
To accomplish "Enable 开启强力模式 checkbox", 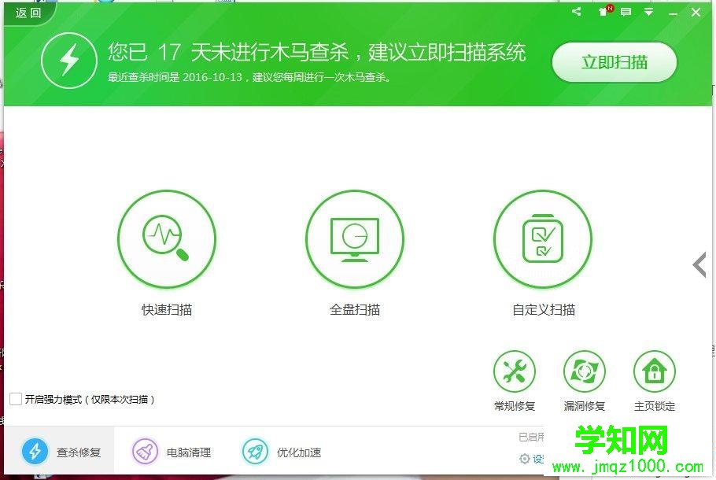I will [x=15, y=400].
